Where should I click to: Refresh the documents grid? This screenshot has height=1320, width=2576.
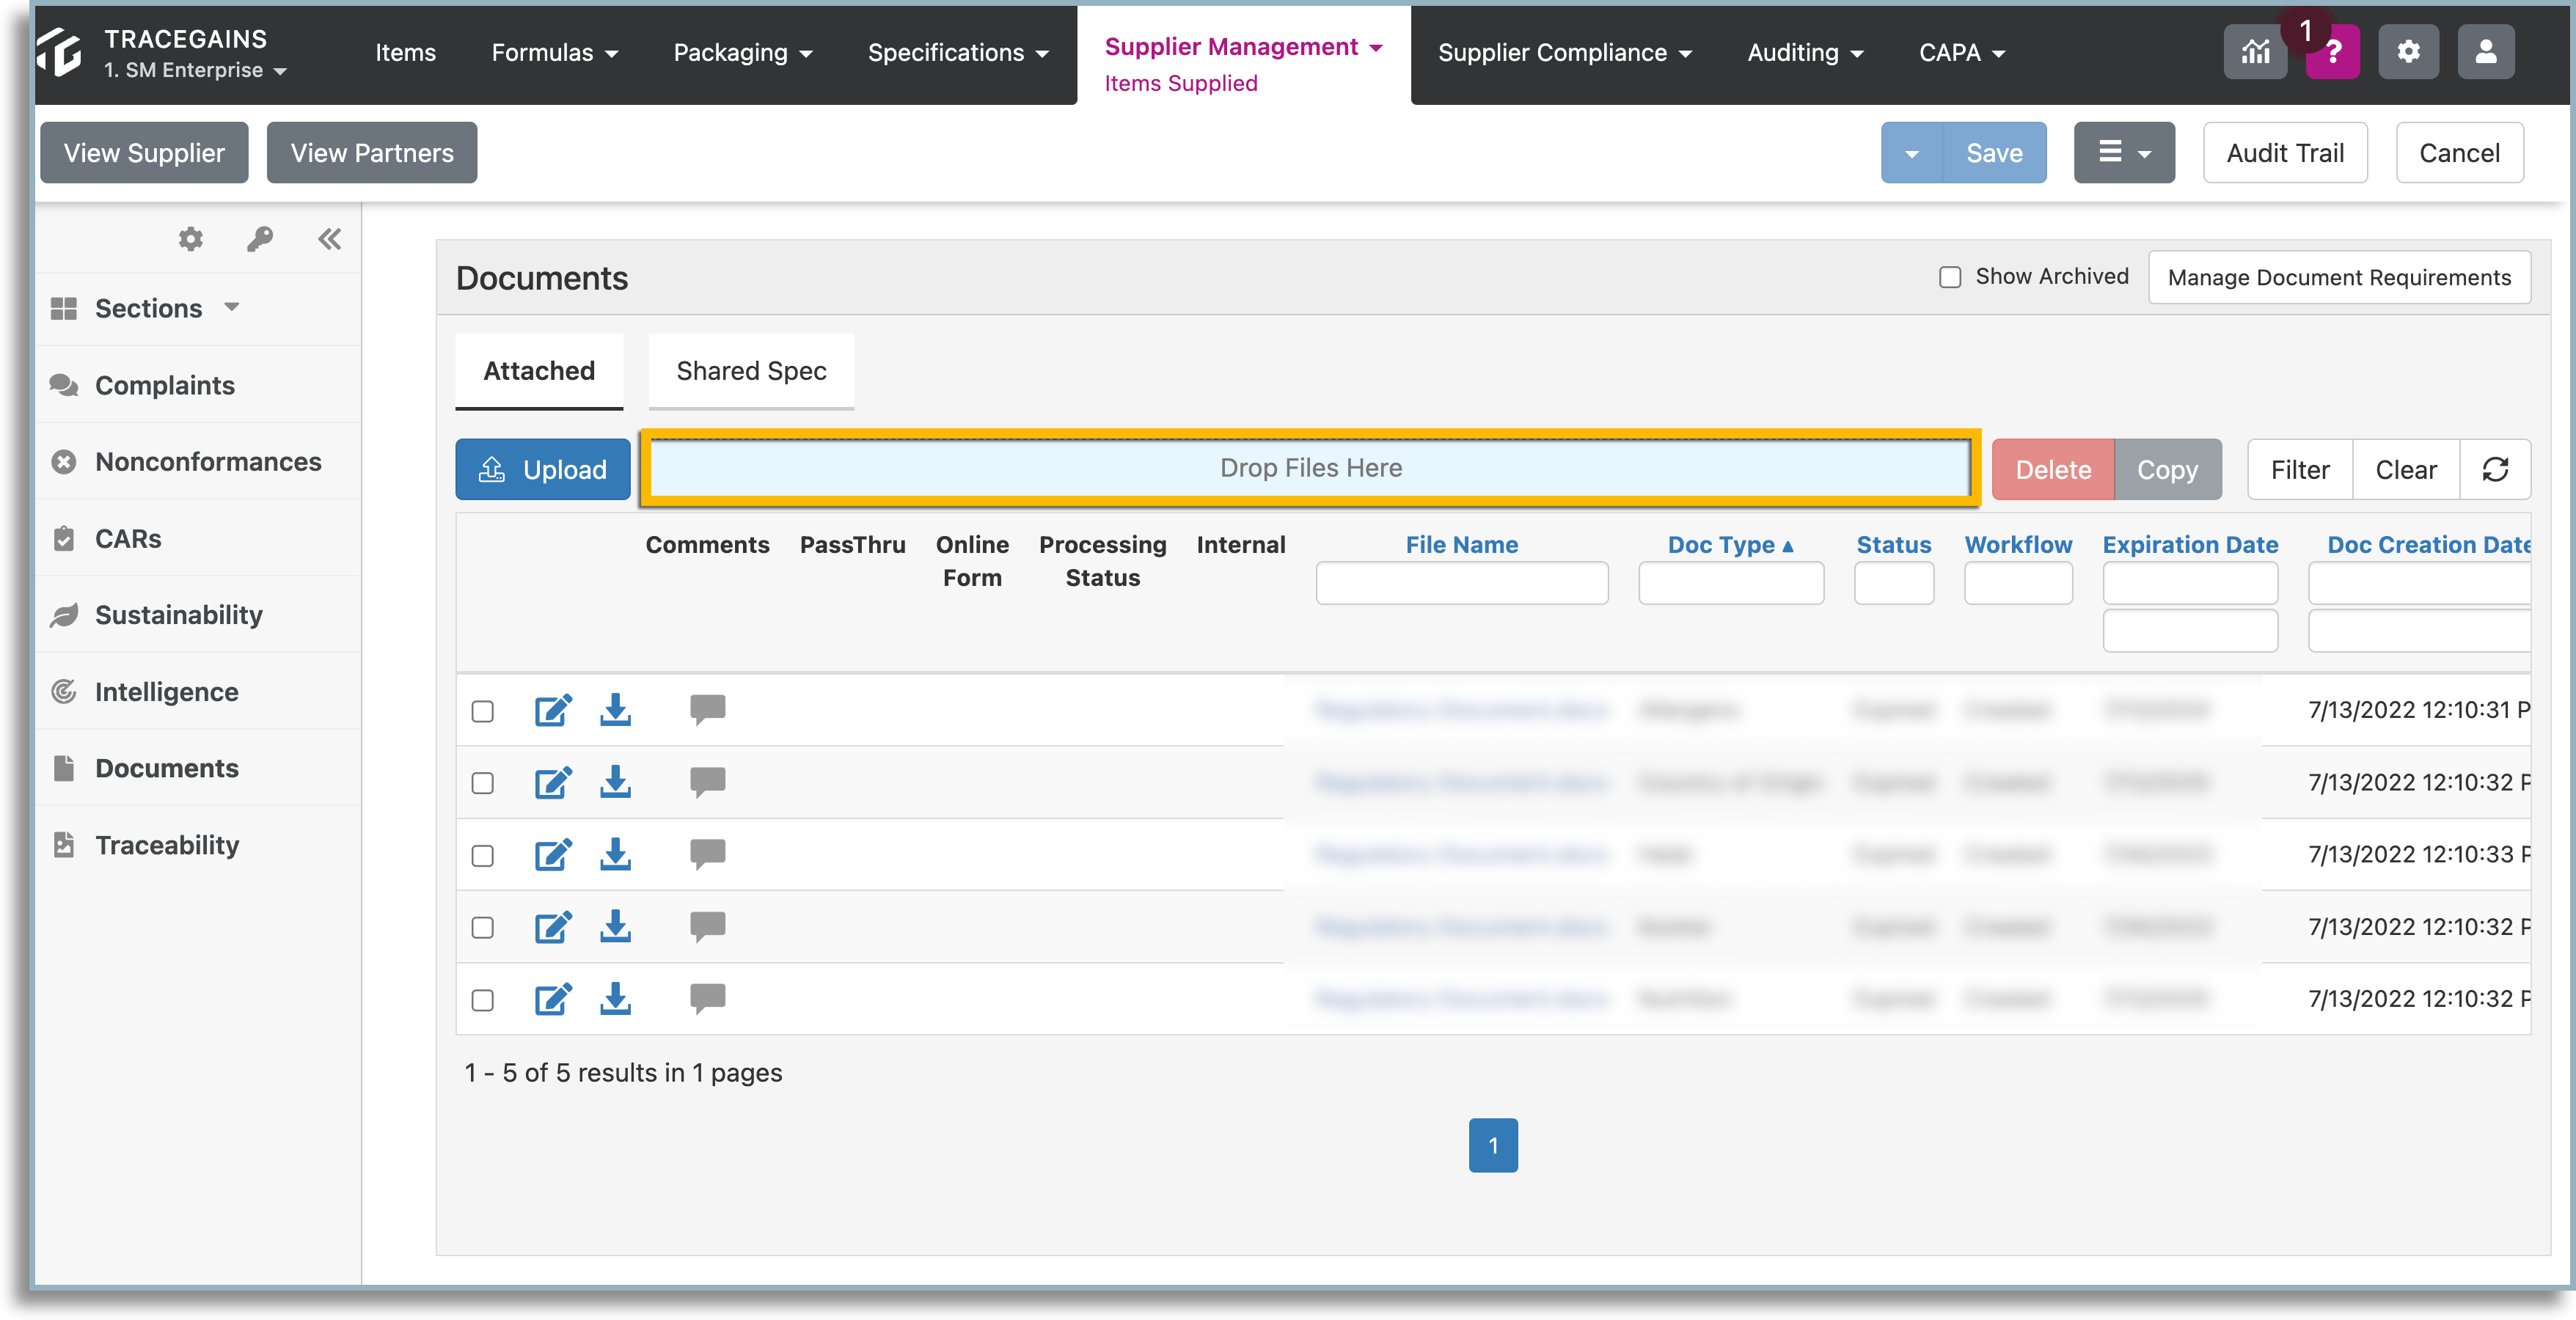(x=2495, y=469)
